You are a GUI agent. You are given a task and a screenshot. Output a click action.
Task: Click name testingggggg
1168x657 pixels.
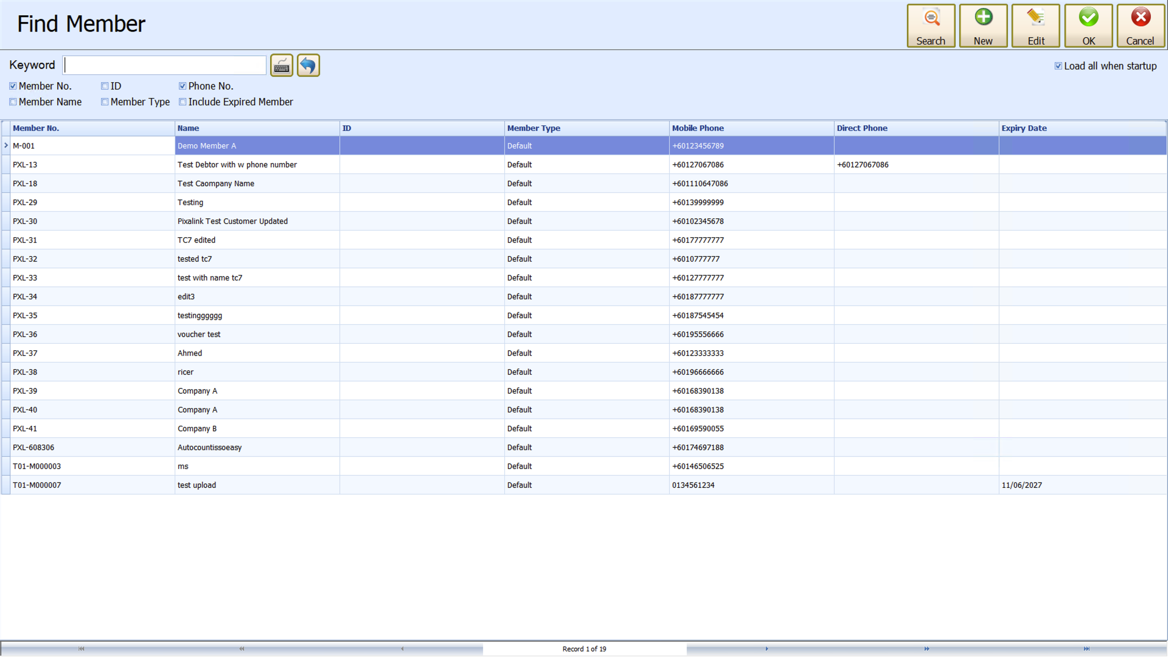200,316
